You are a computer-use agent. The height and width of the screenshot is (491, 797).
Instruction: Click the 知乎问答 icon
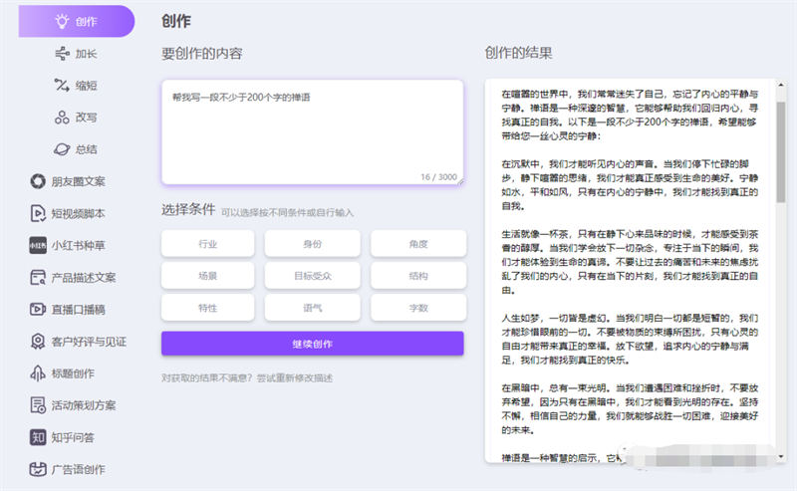coord(38,436)
